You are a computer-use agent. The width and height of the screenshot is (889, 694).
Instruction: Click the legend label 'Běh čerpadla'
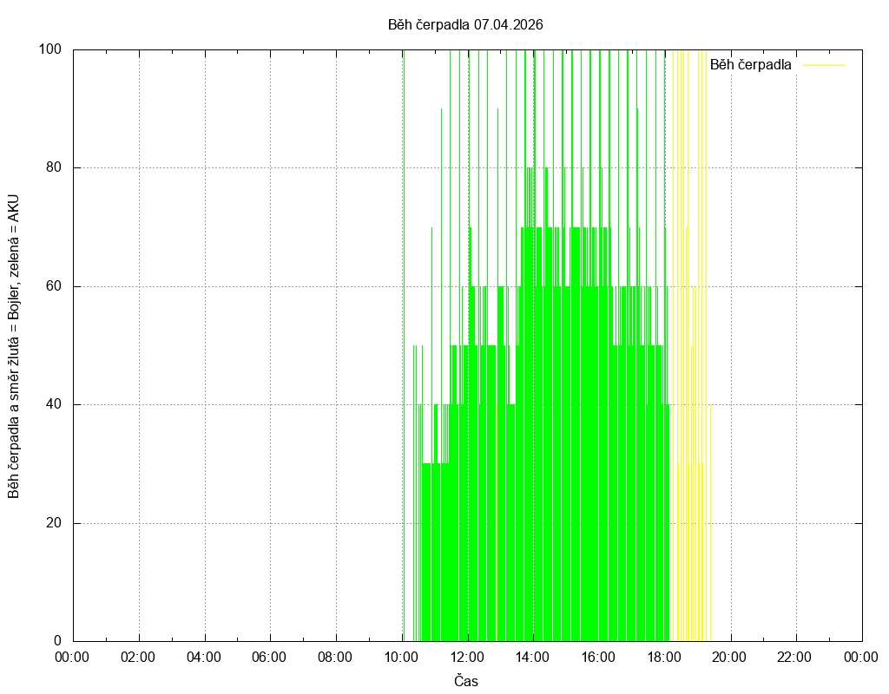pos(750,65)
